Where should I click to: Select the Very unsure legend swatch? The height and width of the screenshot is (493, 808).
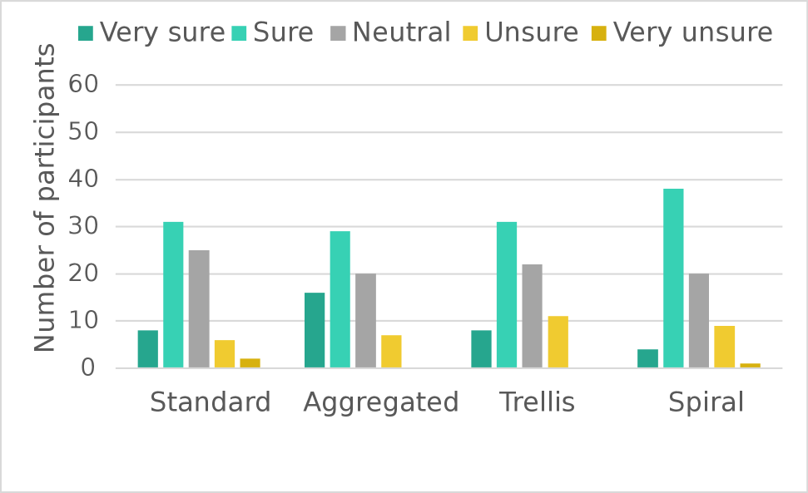tap(598, 33)
